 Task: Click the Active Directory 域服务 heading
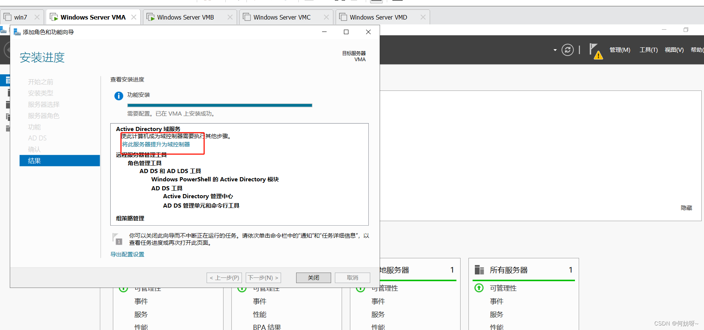coord(148,129)
